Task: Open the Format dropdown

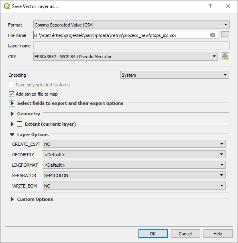Action: click(131, 25)
